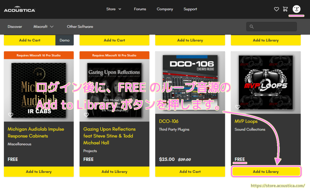
Task: Favorite Michigan Audiolab Impulse Response Cabinets via heart
Action: [x=11, y=114]
